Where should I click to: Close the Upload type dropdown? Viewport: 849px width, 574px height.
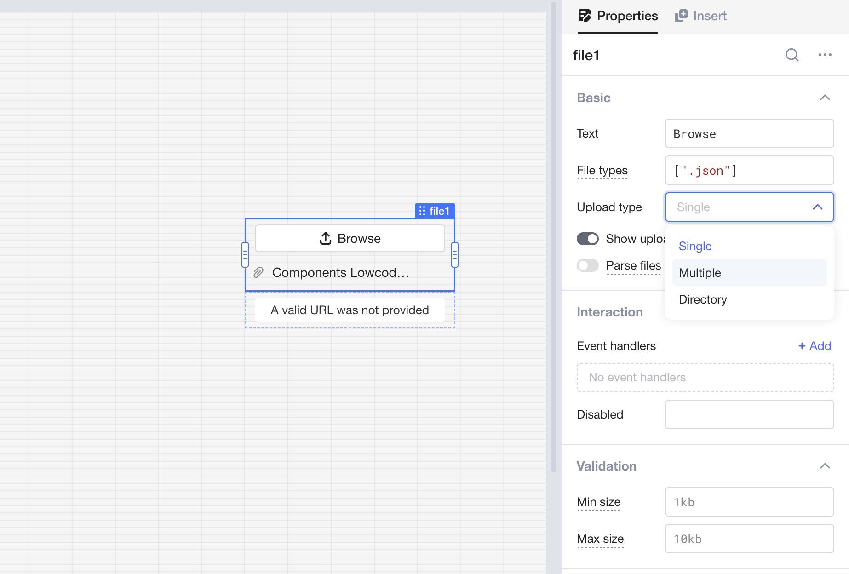[x=817, y=207]
